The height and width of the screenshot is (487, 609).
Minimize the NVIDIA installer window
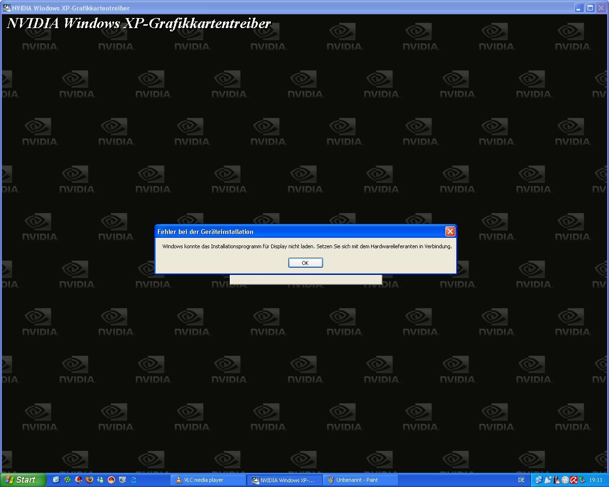[x=579, y=8]
